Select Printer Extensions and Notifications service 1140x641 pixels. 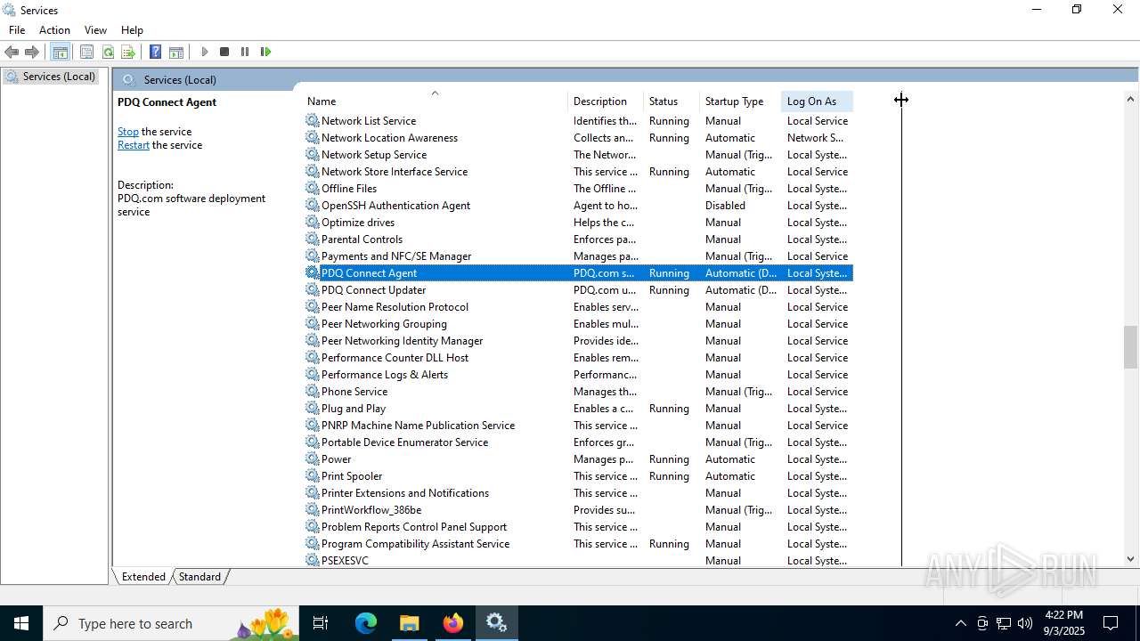pyautogui.click(x=578, y=492)
